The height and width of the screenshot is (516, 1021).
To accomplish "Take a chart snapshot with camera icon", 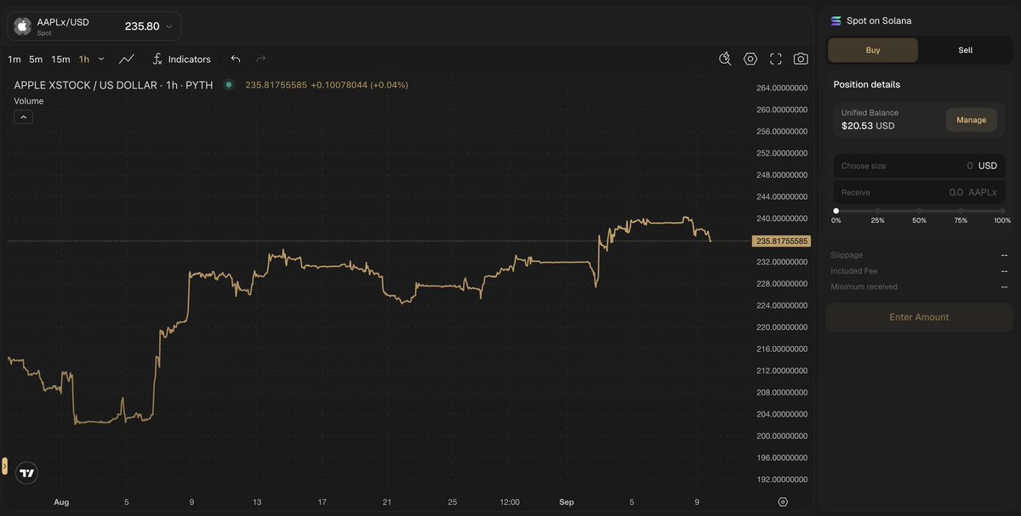I will [x=801, y=59].
